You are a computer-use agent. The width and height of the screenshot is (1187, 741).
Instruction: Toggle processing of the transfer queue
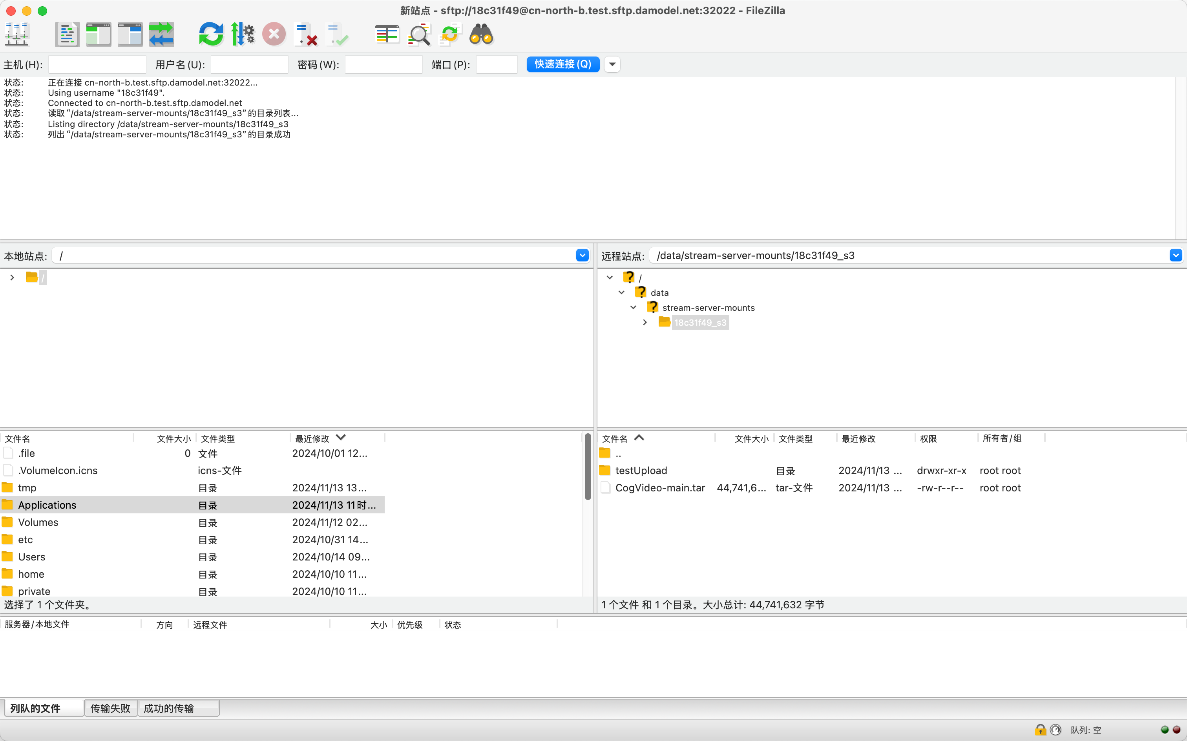pos(243,34)
